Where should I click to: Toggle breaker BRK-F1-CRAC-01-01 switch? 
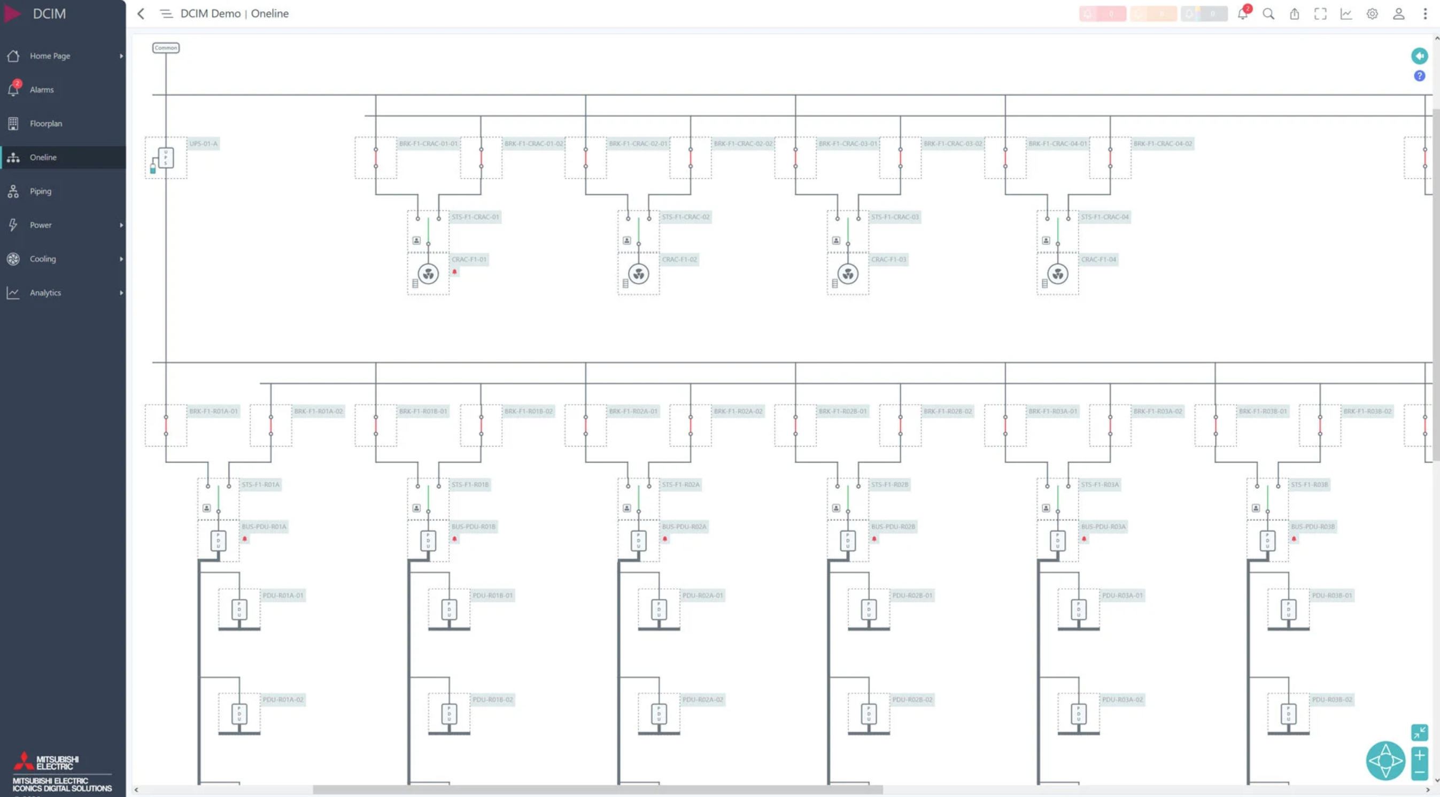376,158
